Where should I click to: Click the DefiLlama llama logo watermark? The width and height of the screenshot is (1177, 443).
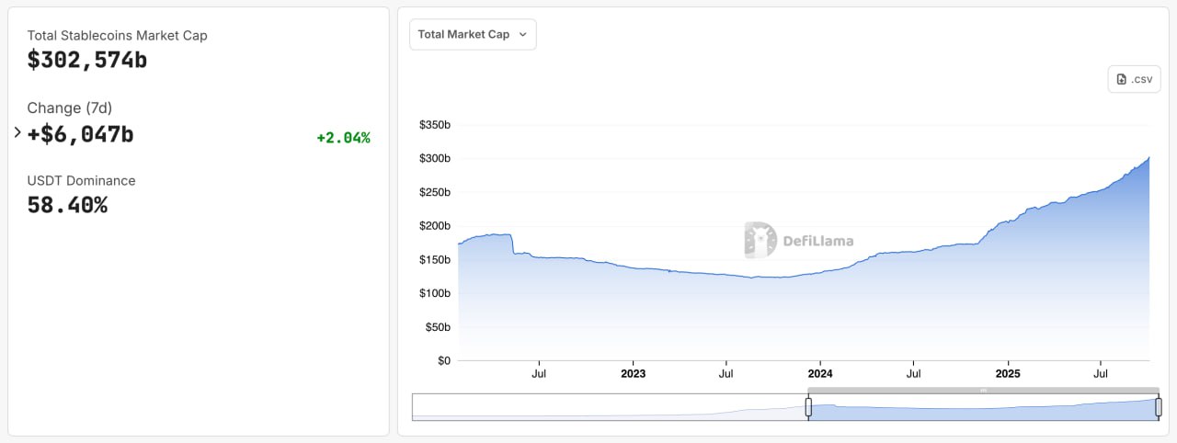click(760, 241)
